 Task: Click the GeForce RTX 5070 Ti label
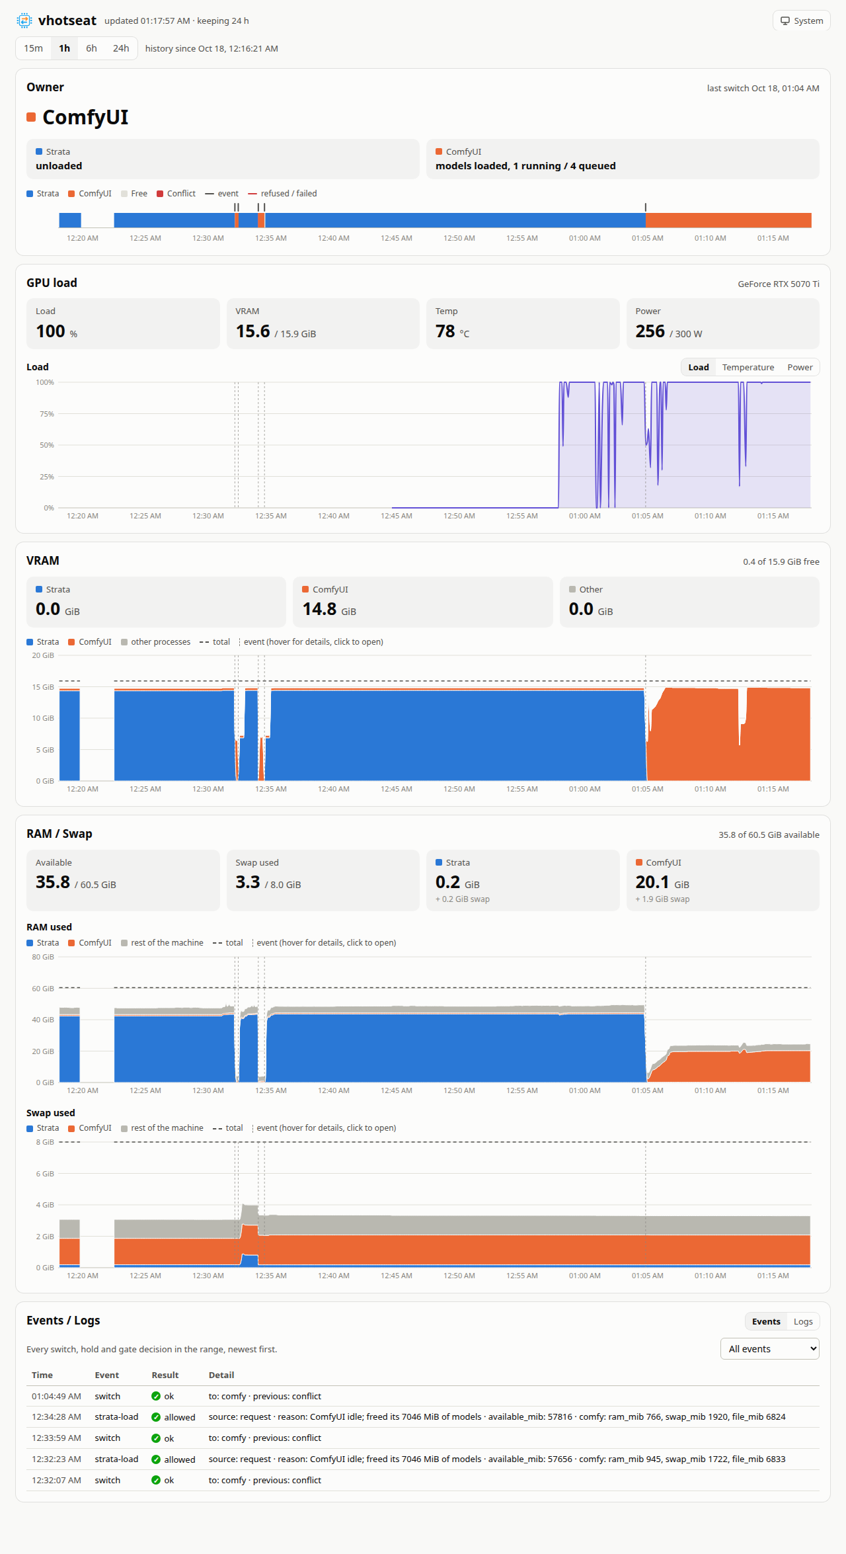[x=779, y=284]
